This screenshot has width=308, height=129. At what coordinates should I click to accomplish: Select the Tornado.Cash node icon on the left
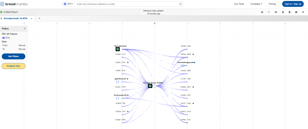118,49
